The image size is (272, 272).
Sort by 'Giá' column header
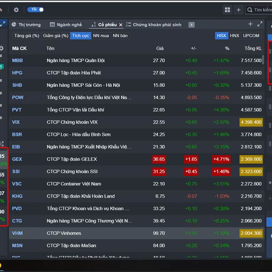click(x=160, y=48)
